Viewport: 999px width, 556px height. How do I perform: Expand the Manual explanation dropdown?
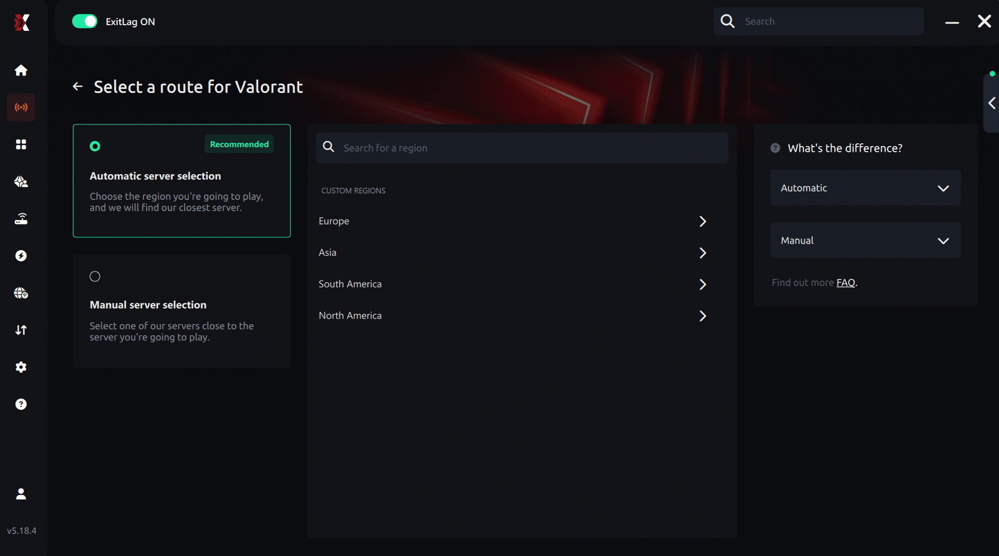pyautogui.click(x=865, y=240)
